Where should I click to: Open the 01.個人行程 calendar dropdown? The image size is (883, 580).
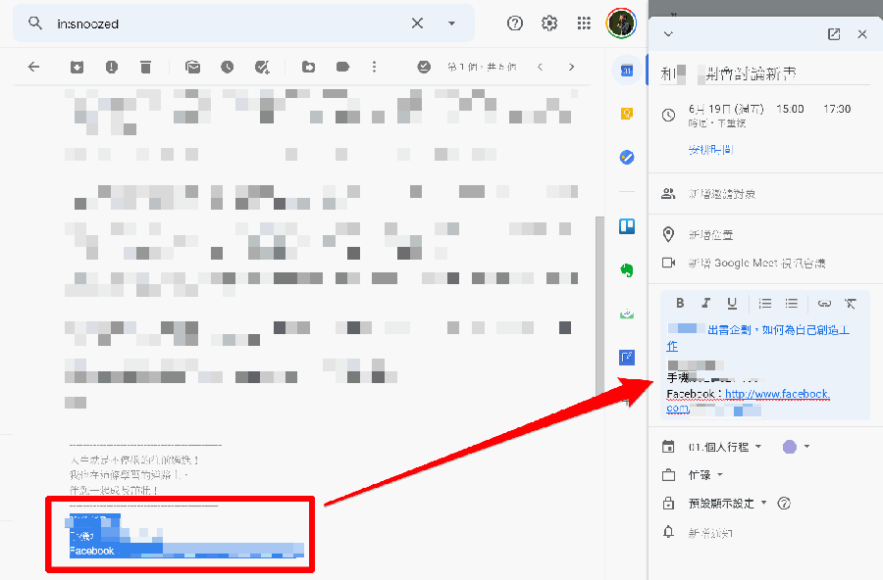click(x=725, y=447)
